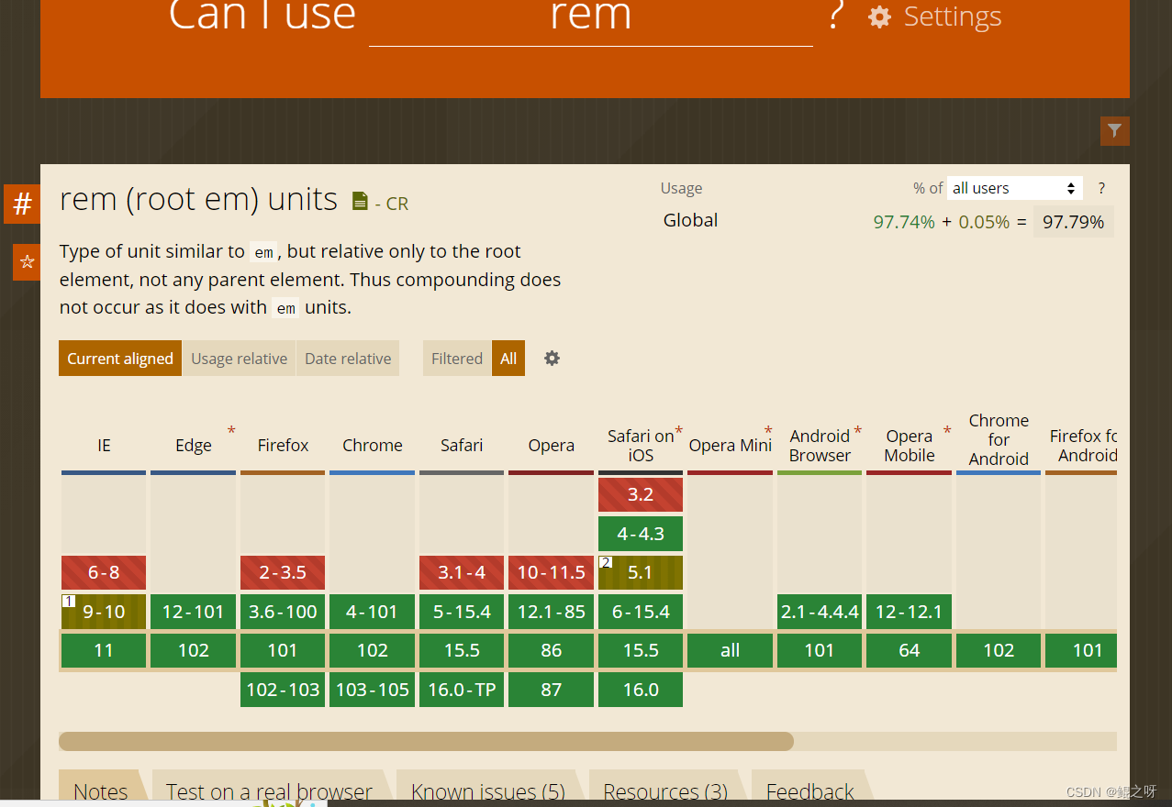Switch to Date relative view
1172x807 pixels.
[348, 359]
